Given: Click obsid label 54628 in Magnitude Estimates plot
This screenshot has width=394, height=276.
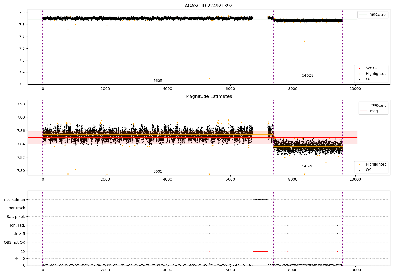Looking at the screenshot, I should pyautogui.click(x=308, y=166).
